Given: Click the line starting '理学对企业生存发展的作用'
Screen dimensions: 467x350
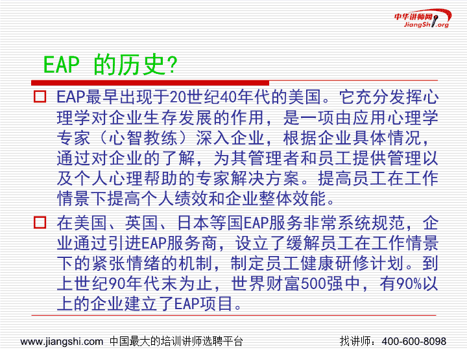Looking at the screenshot, I should coord(247,117).
